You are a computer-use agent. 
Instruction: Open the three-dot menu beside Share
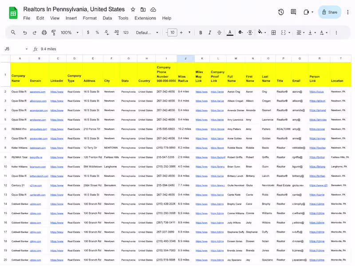tap(348, 12)
